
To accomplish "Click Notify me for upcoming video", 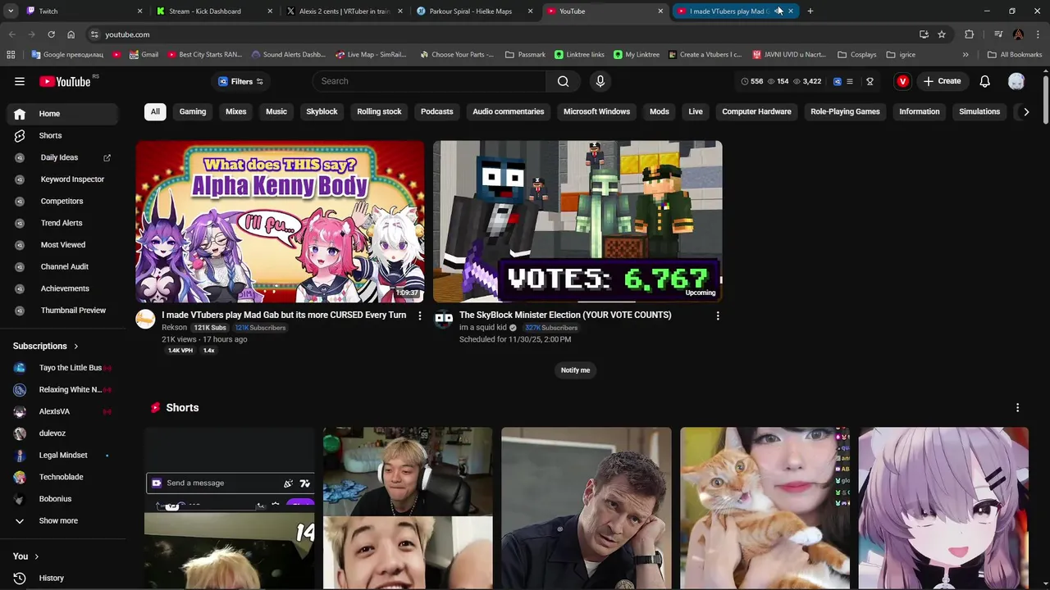I will (x=575, y=370).
